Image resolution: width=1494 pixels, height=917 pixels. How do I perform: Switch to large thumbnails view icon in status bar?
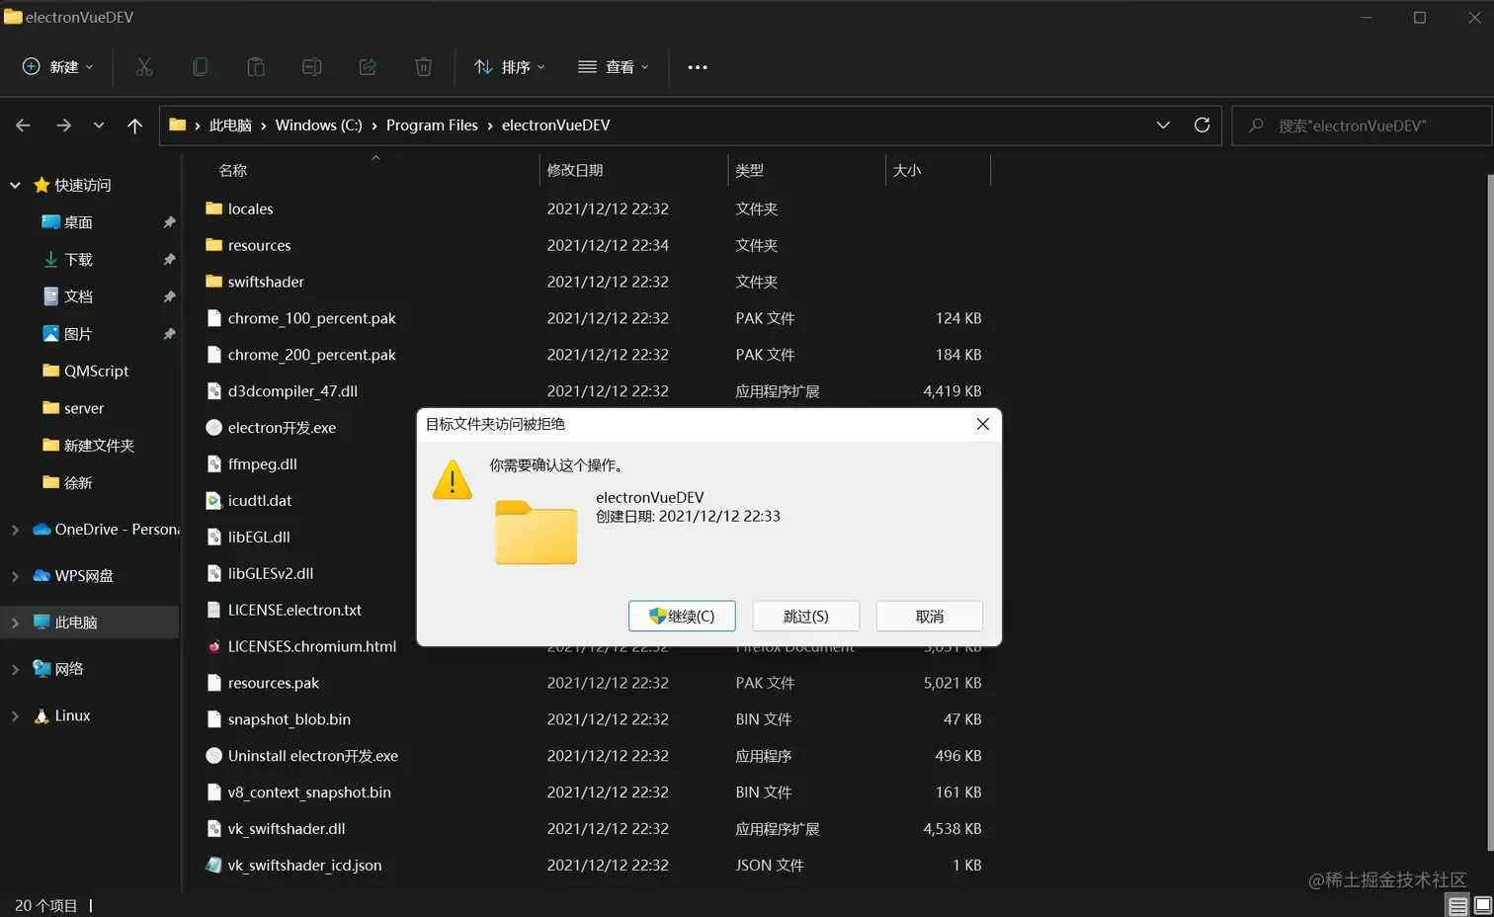[x=1482, y=905]
